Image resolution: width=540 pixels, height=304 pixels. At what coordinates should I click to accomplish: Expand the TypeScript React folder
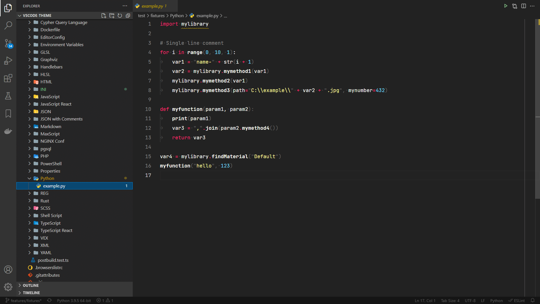tap(56, 231)
